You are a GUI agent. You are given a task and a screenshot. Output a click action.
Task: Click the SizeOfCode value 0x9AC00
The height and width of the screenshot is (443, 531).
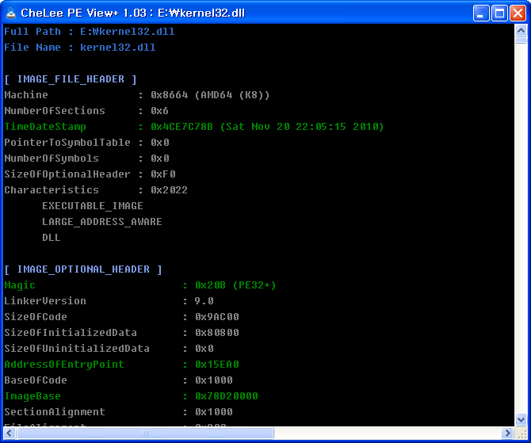[217, 317]
